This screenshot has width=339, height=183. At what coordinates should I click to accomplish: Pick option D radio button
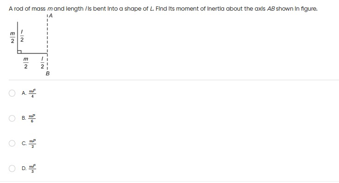12,168
